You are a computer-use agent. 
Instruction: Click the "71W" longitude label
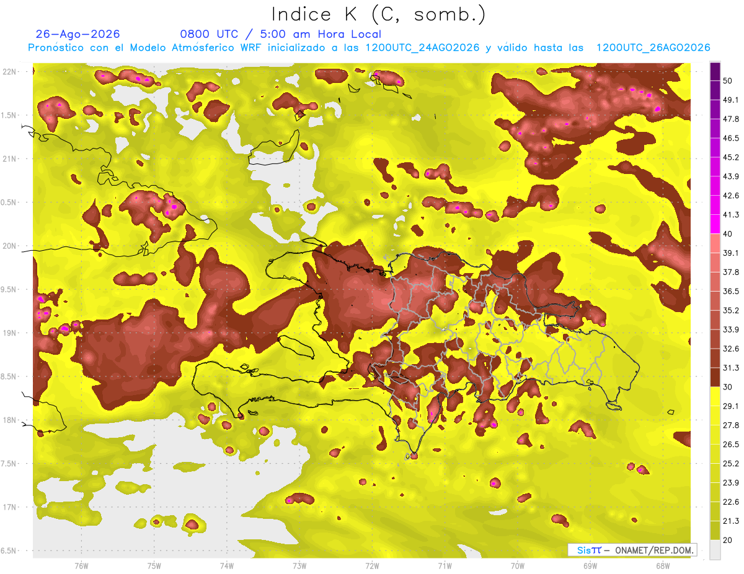(x=445, y=566)
